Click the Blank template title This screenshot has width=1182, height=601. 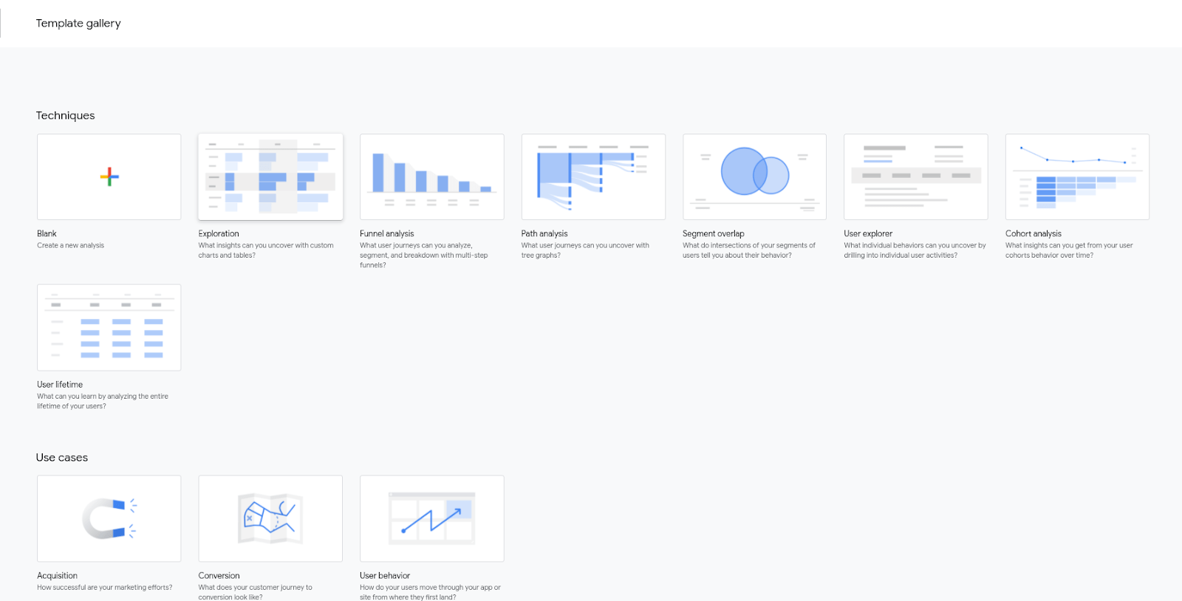(x=47, y=233)
